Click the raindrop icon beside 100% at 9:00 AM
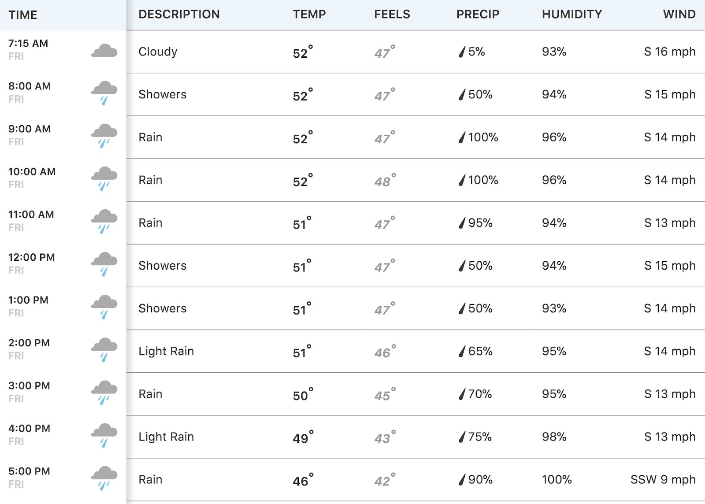 coord(462,137)
